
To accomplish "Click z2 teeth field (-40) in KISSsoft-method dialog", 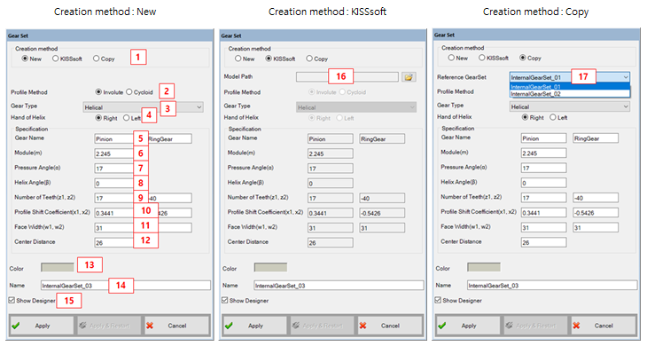I will pyautogui.click(x=382, y=198).
